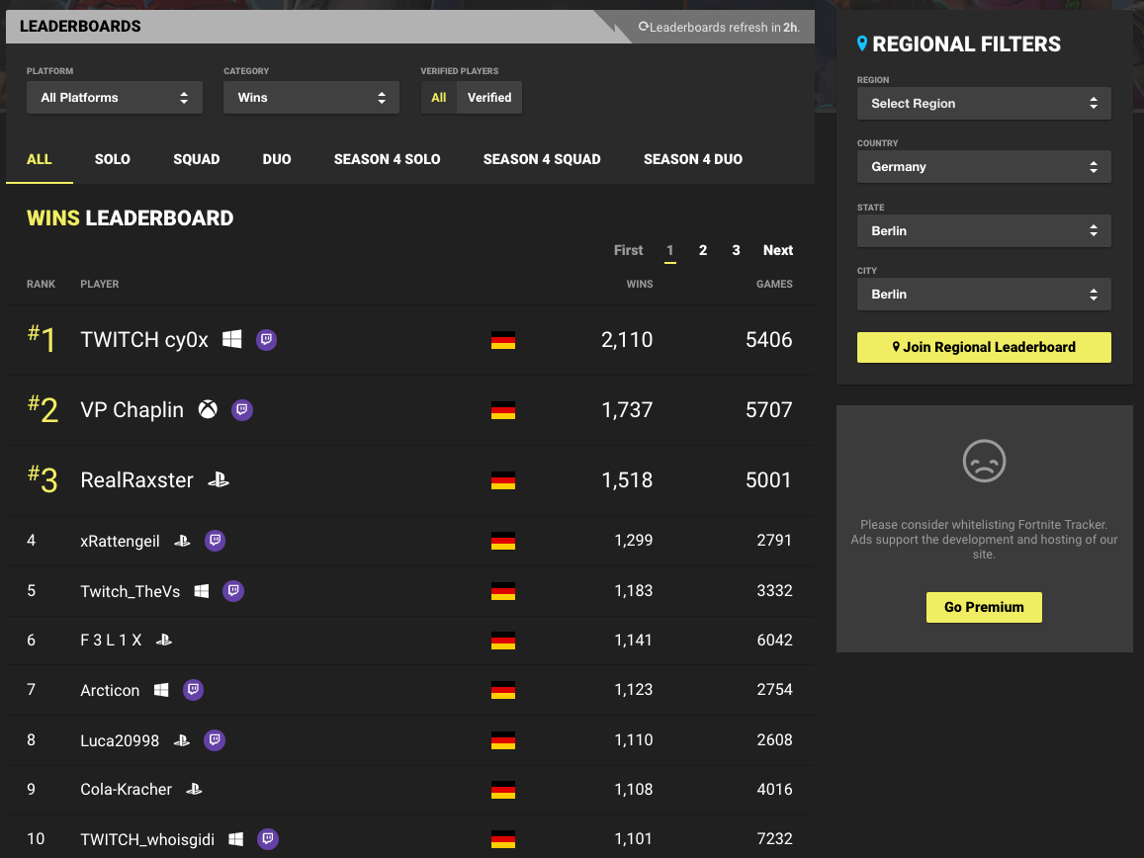
Task: Open the All Platforms dropdown
Action: (x=115, y=97)
